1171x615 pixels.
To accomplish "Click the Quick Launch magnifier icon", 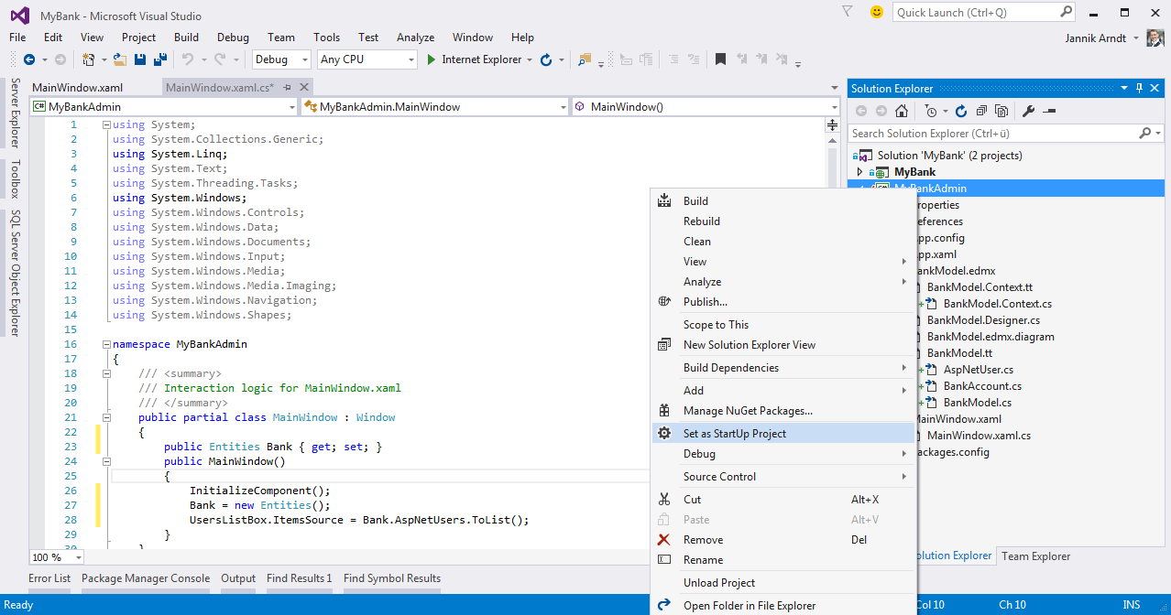I will (x=1066, y=12).
